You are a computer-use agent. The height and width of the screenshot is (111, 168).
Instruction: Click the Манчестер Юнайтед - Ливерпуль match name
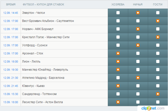tap(45, 70)
